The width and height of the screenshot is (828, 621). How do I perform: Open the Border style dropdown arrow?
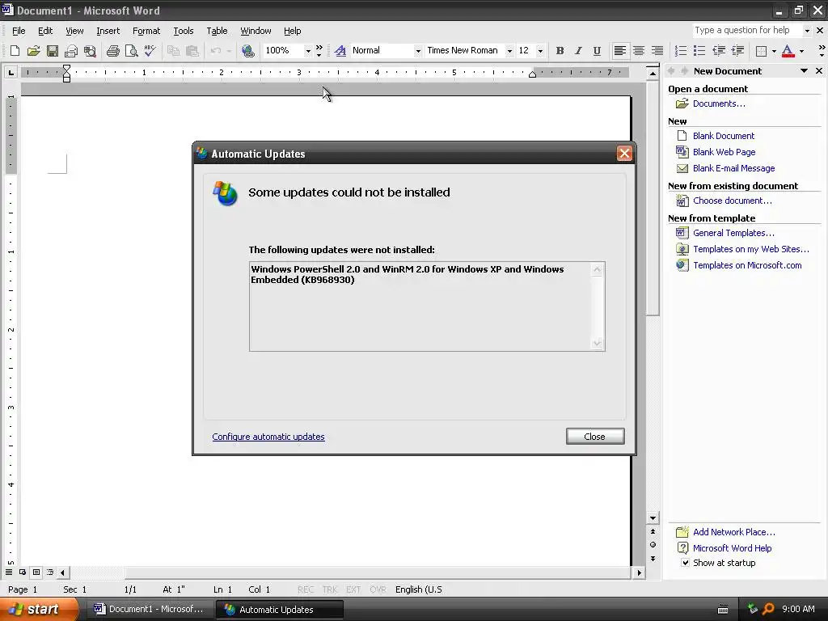tap(774, 51)
